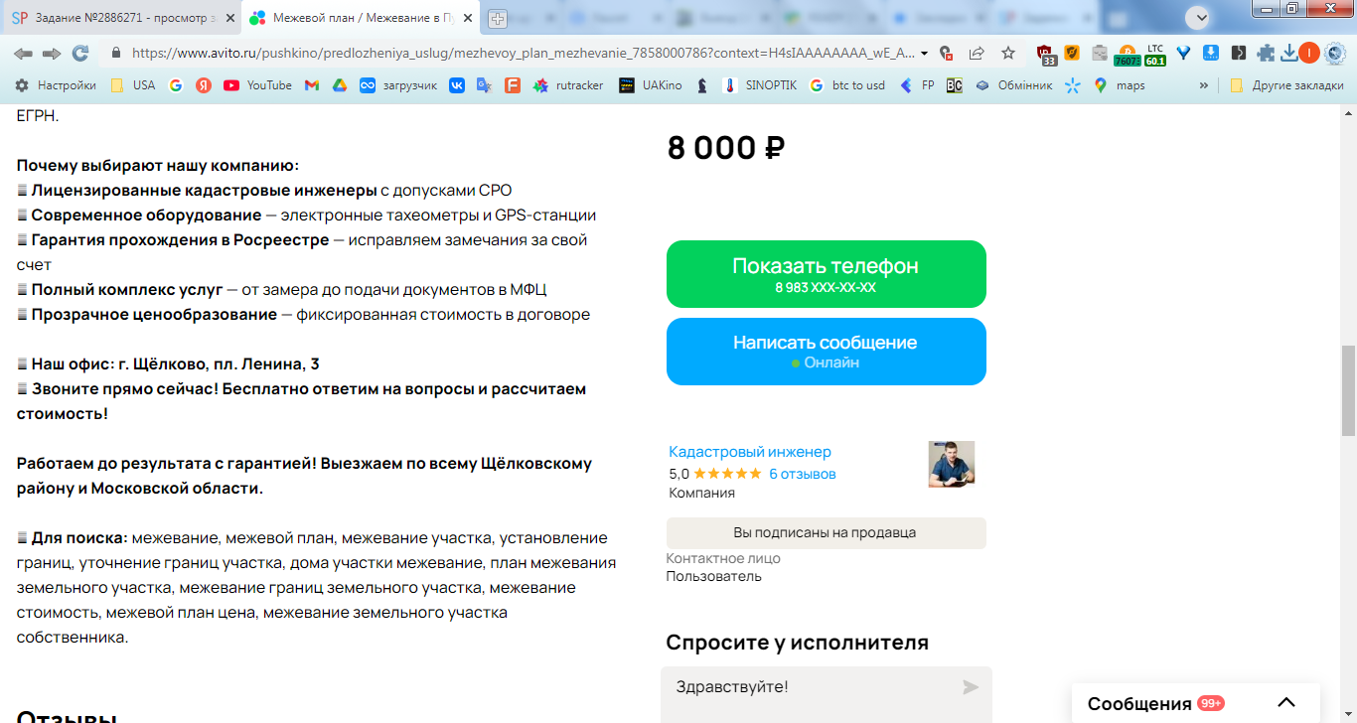The width and height of the screenshot is (1357, 723).
Task: Open Обмінник bookmark
Action: (x=1013, y=85)
